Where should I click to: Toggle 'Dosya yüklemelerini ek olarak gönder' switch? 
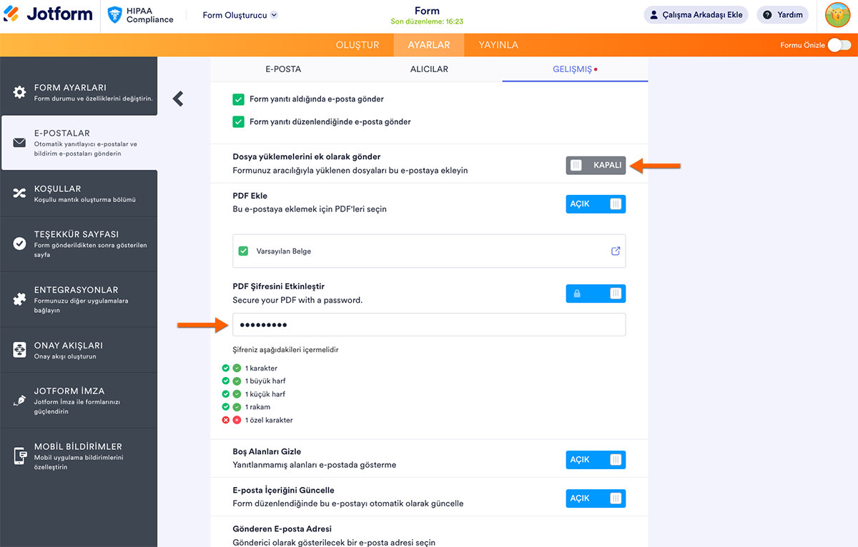(596, 165)
